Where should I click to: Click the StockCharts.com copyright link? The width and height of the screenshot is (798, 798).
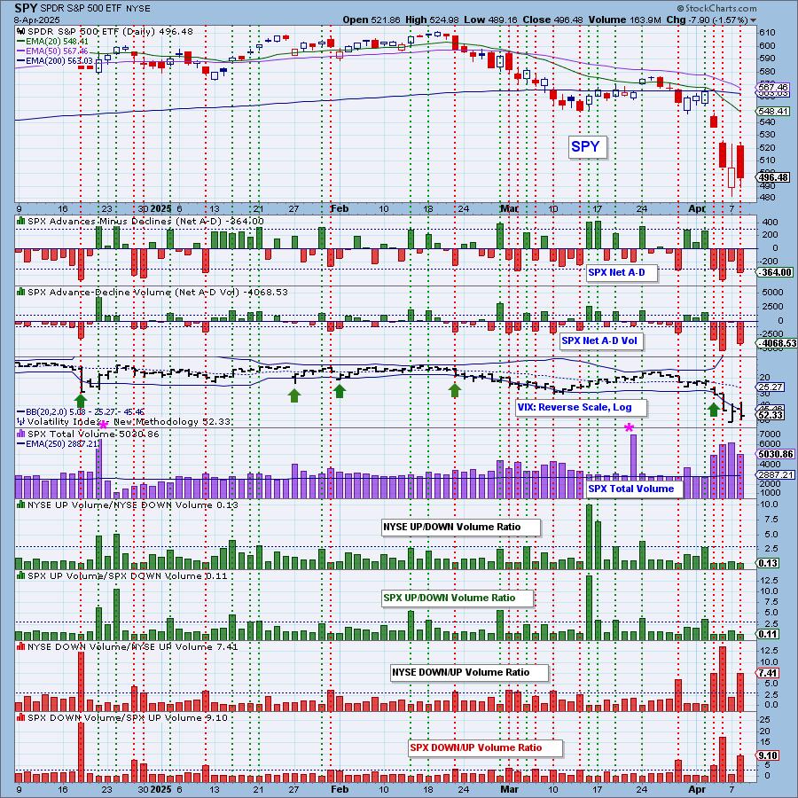[716, 8]
